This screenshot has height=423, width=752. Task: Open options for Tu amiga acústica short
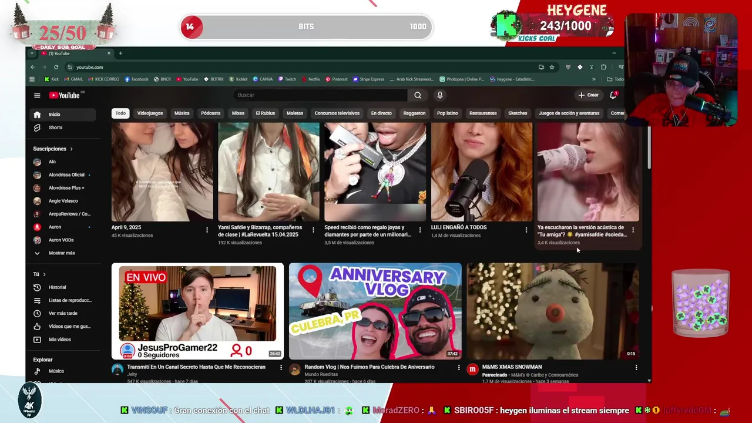pyautogui.click(x=633, y=230)
